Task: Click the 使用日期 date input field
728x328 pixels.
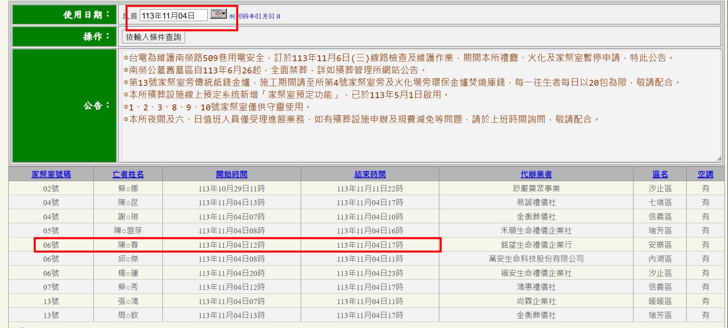Action: click(x=173, y=15)
